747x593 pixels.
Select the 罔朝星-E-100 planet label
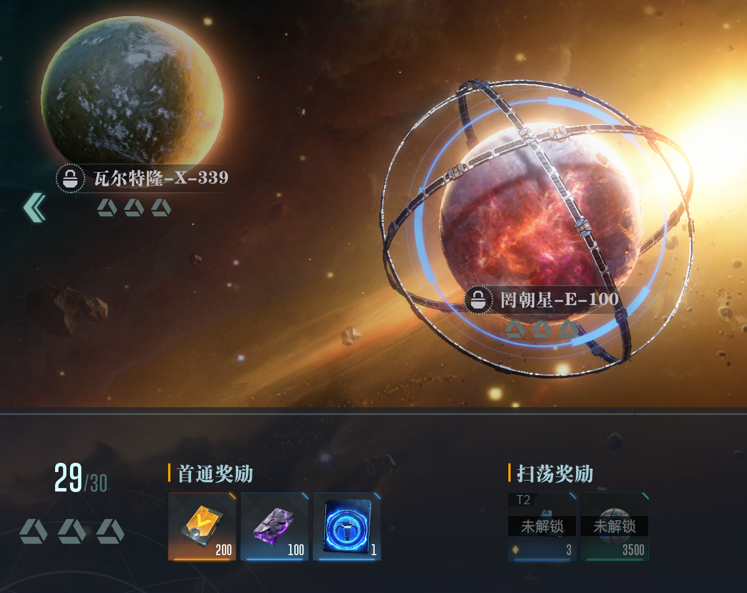click(x=559, y=299)
